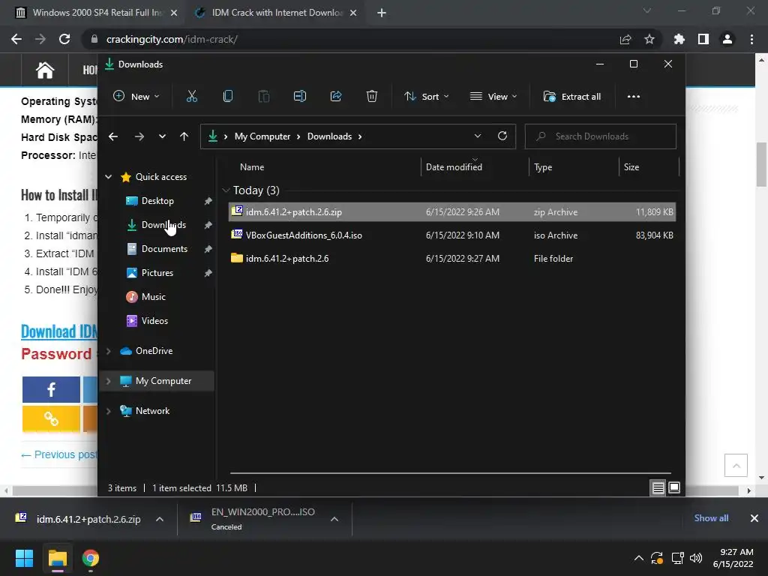Click the Copy icon in Explorer toolbar
Viewport: 768px width, 576px height.
point(228,97)
